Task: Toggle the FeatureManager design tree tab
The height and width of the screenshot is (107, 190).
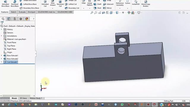Action: tap(3, 19)
